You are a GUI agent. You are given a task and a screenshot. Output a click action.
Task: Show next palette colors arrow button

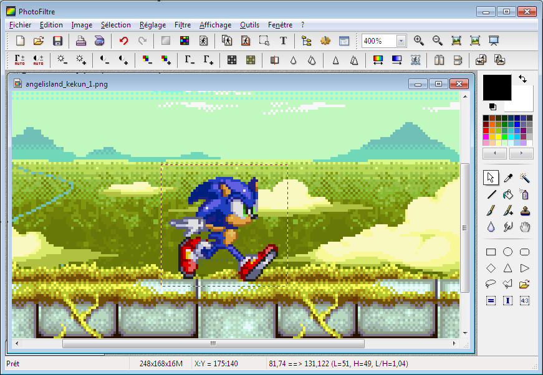(x=521, y=153)
